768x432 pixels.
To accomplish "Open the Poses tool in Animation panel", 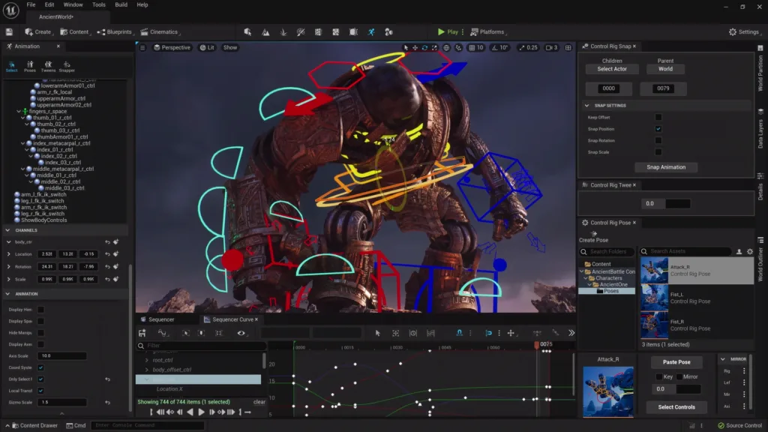I will point(30,67).
